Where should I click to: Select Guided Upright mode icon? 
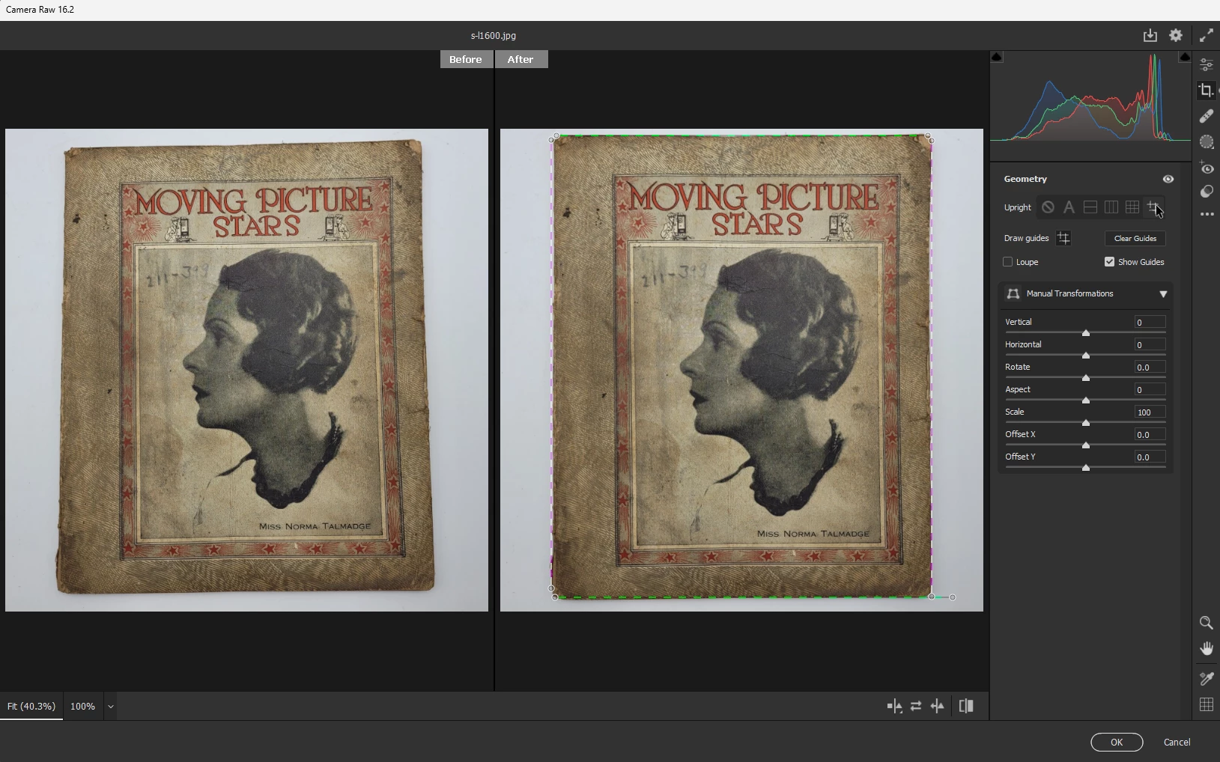pos(1153,207)
